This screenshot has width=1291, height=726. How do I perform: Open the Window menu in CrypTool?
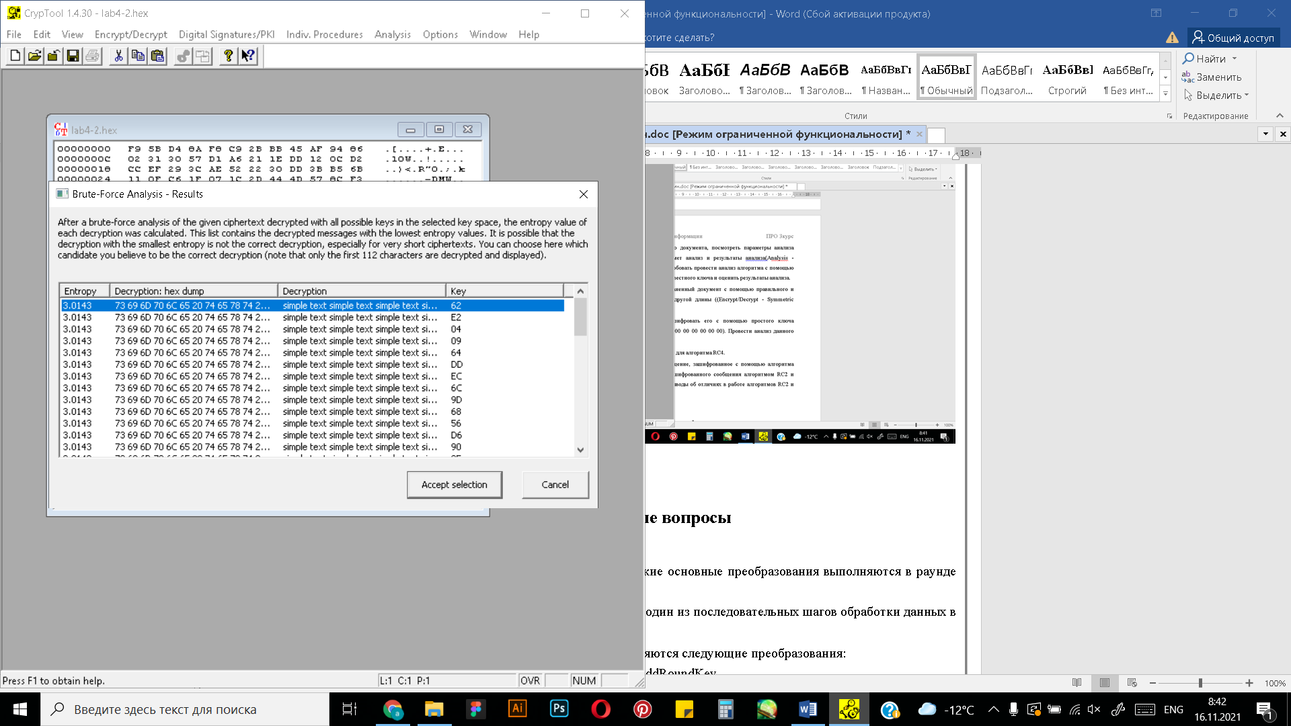(x=488, y=34)
